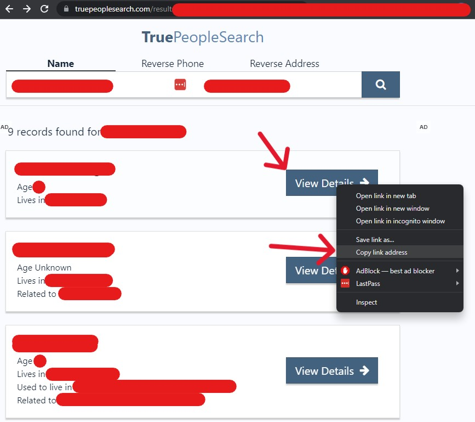Switch to the Reverse Phone tab
475x422 pixels.
coord(173,64)
